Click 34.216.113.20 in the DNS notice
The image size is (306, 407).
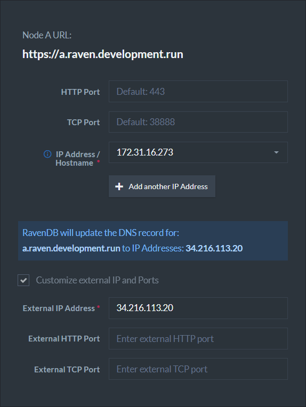point(214,248)
